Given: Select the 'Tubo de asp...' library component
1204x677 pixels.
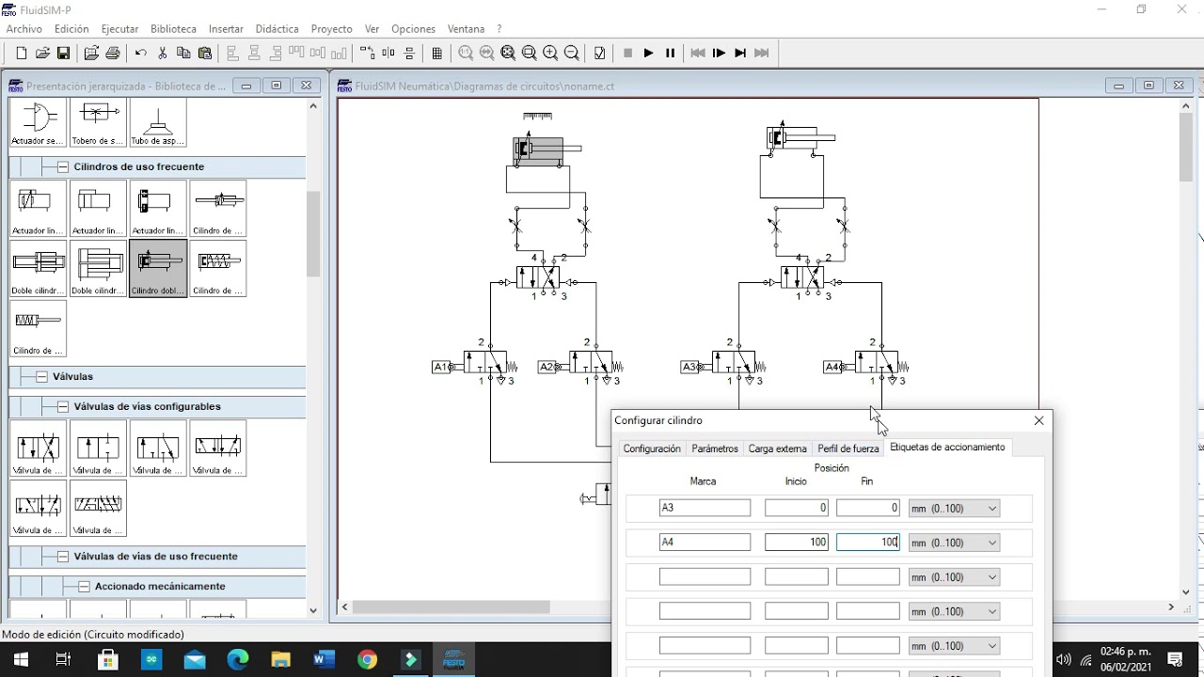Looking at the screenshot, I should pyautogui.click(x=158, y=122).
